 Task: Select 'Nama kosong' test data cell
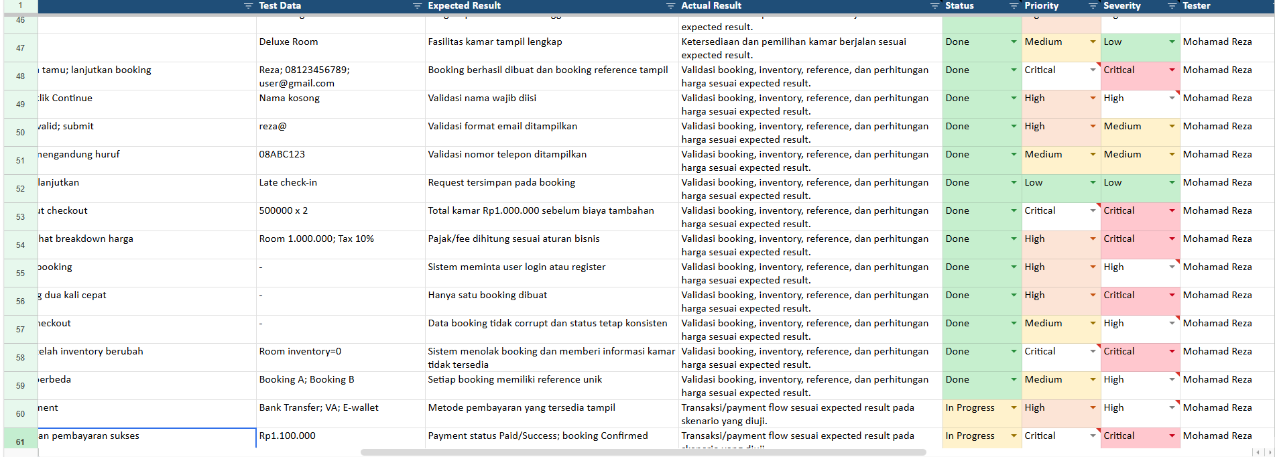tap(341, 105)
